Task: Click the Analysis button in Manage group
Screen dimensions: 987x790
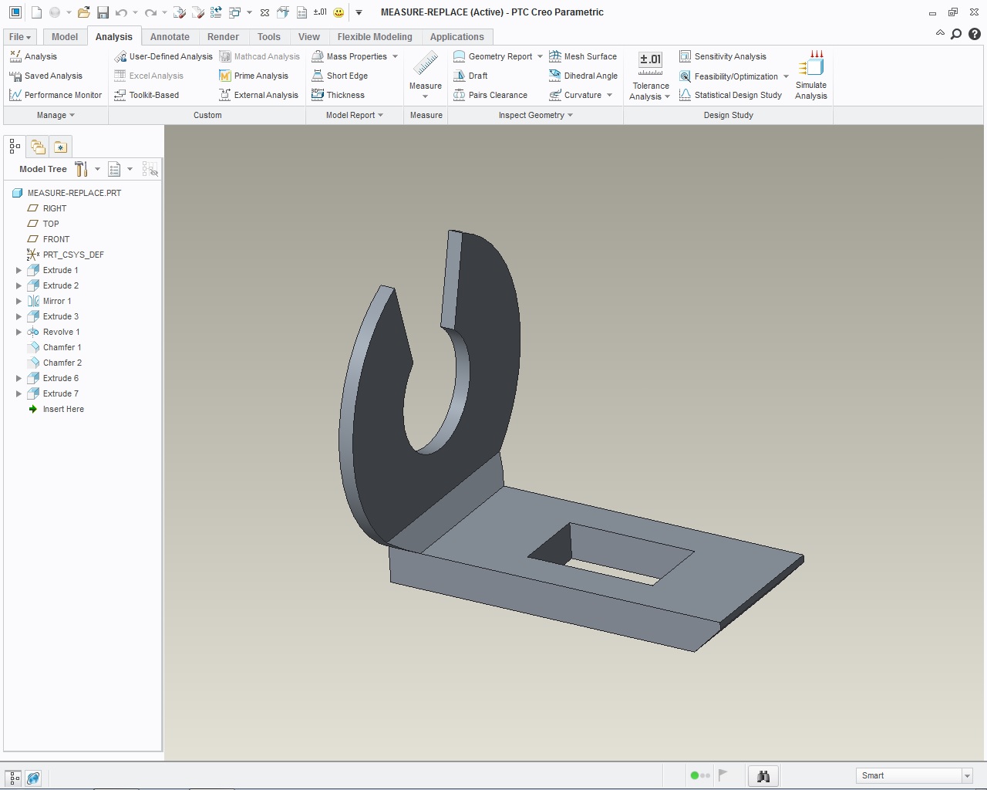Action: pyautogui.click(x=33, y=56)
